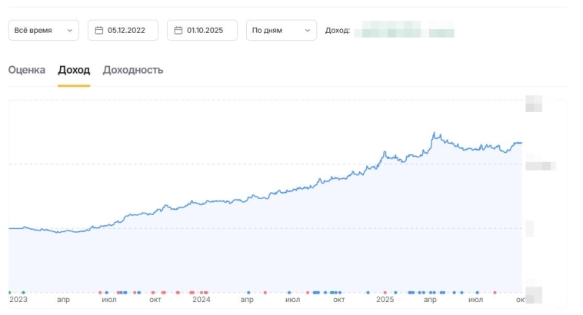Click the green event dot above 2023
The height and width of the screenshot is (315, 583).
(23, 292)
